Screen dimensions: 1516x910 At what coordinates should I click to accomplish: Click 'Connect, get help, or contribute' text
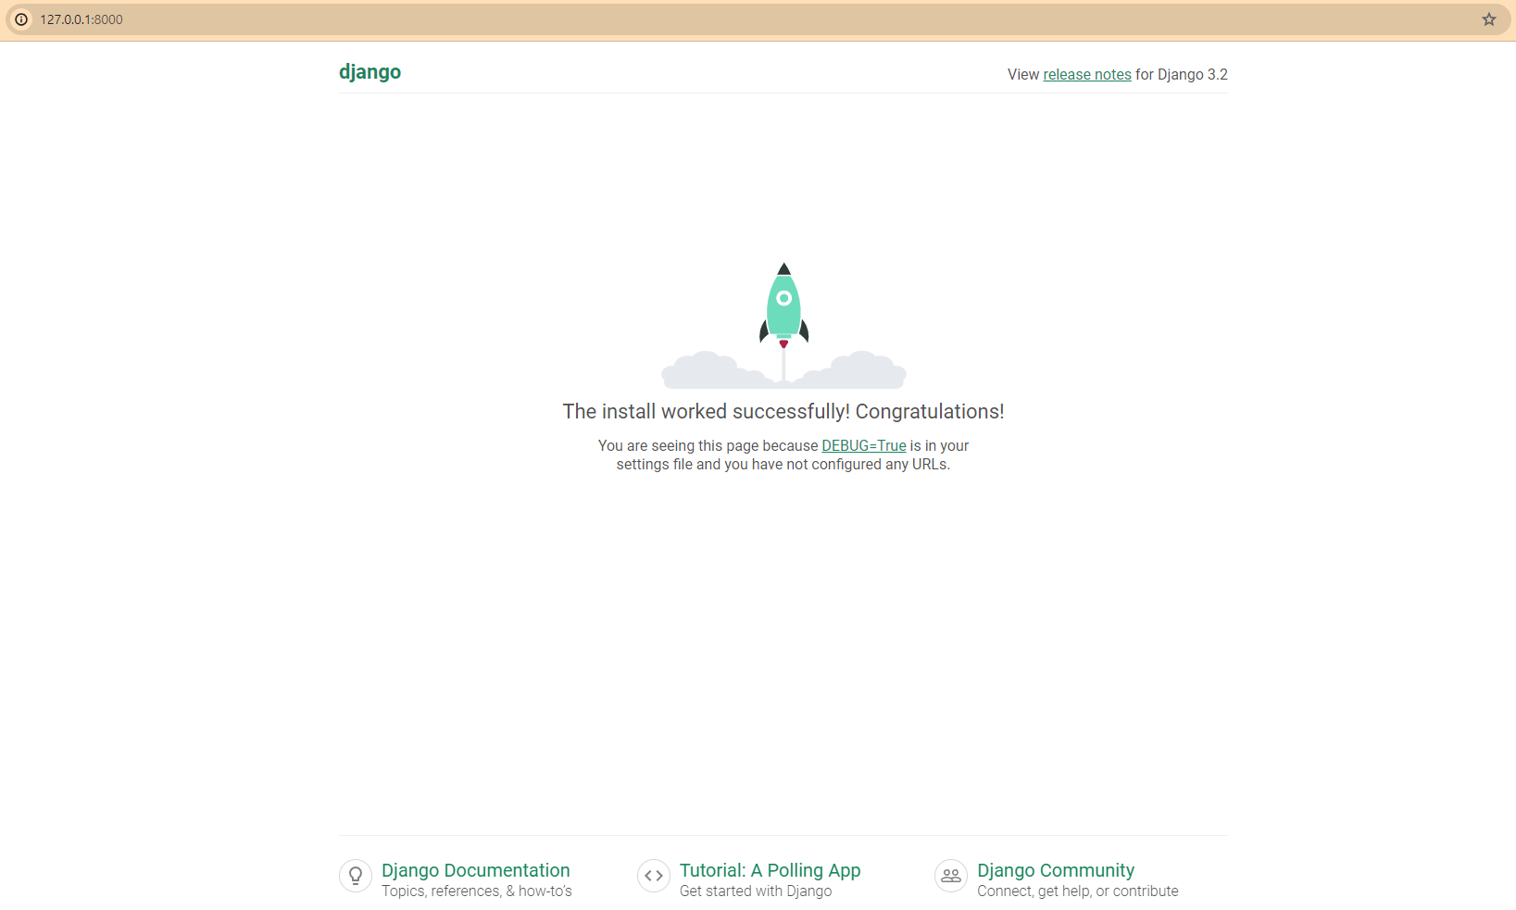pyautogui.click(x=1078, y=891)
